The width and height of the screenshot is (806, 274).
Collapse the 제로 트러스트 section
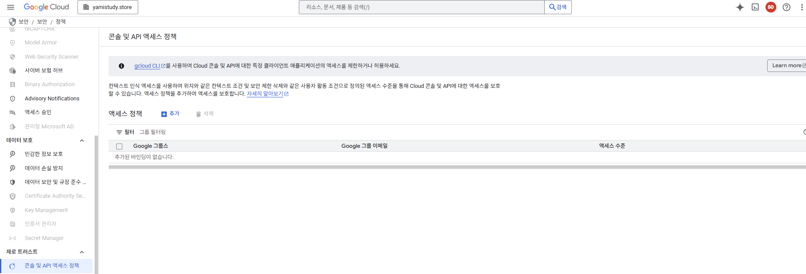[x=82, y=252]
